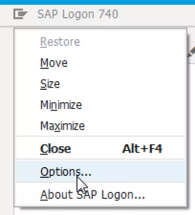Select Move from the window menu

(100, 63)
